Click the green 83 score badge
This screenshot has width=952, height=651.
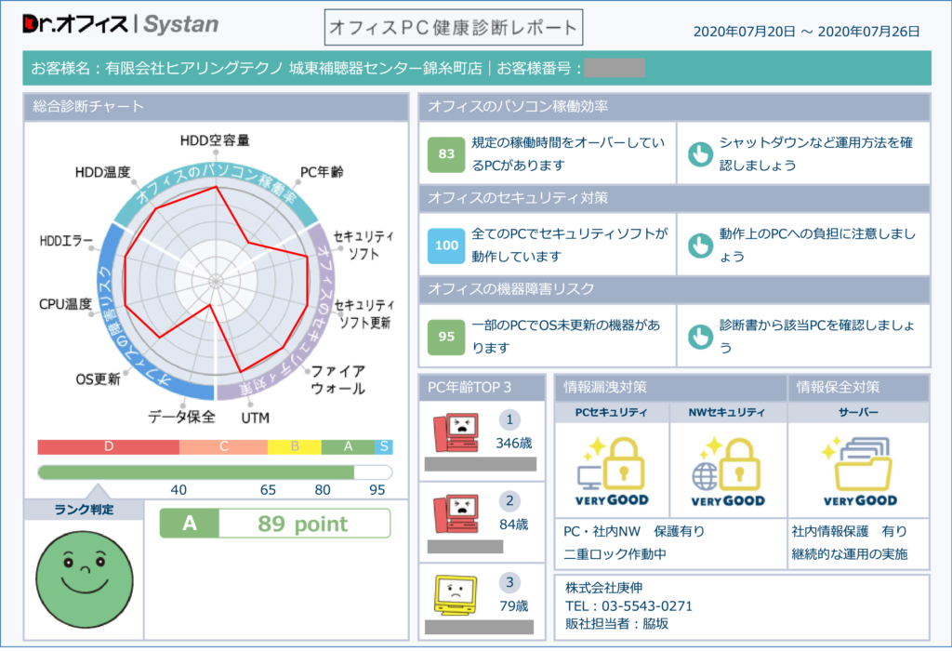[x=446, y=154]
